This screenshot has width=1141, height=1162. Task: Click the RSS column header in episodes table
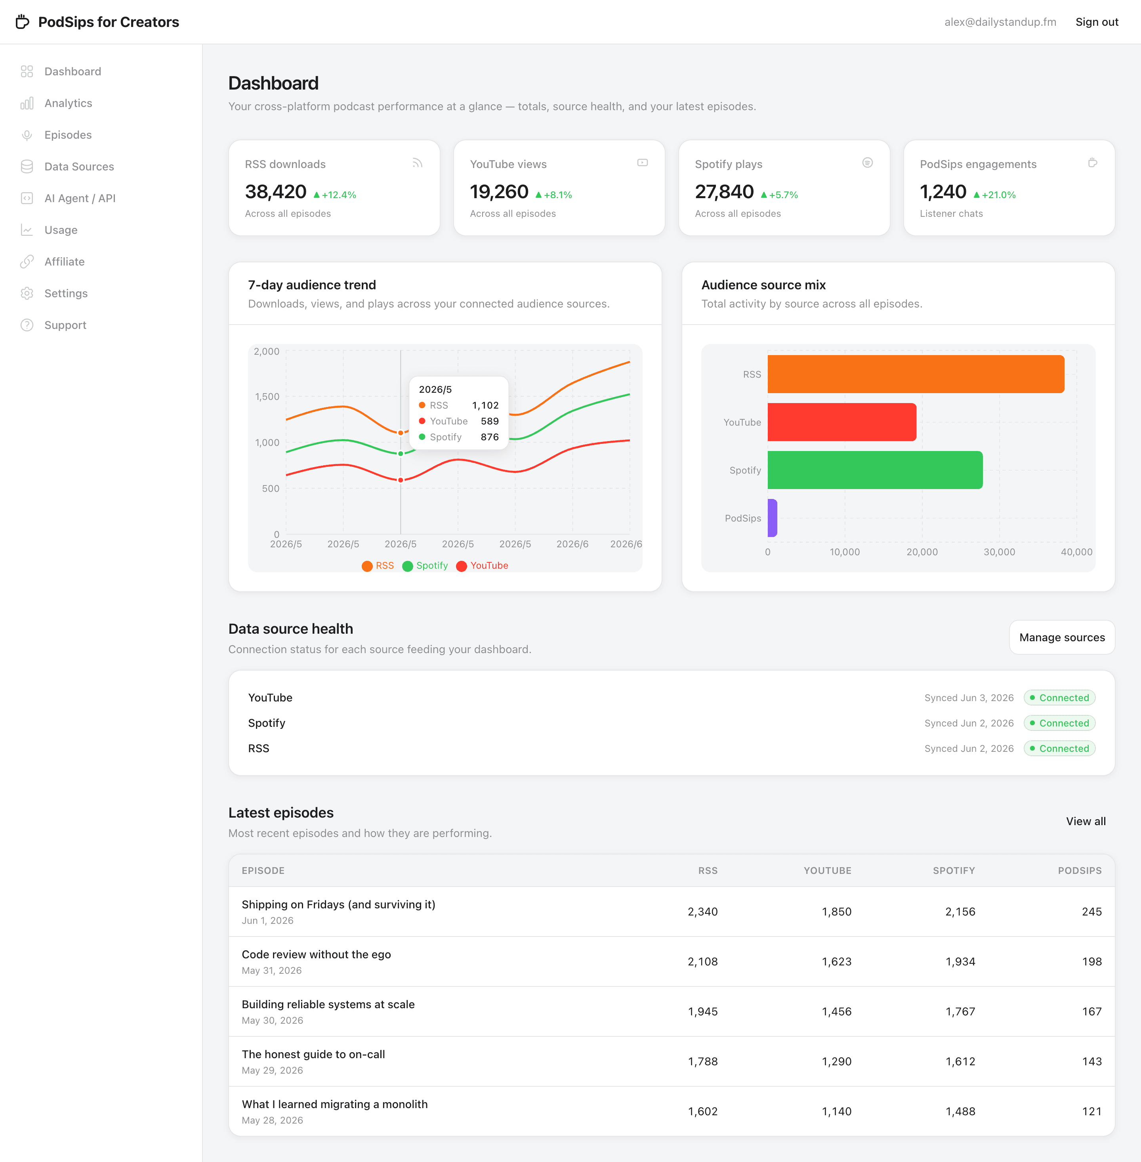707,871
